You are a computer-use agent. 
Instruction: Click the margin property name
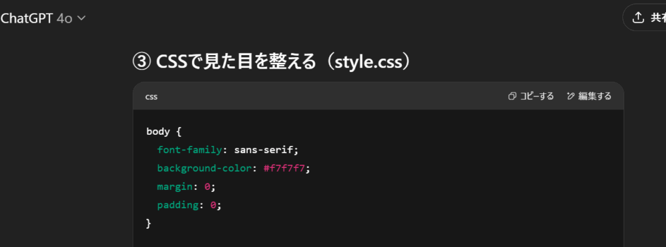pyautogui.click(x=175, y=187)
